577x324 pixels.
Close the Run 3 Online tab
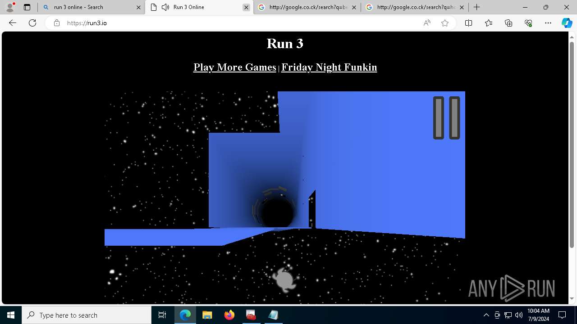tap(246, 7)
